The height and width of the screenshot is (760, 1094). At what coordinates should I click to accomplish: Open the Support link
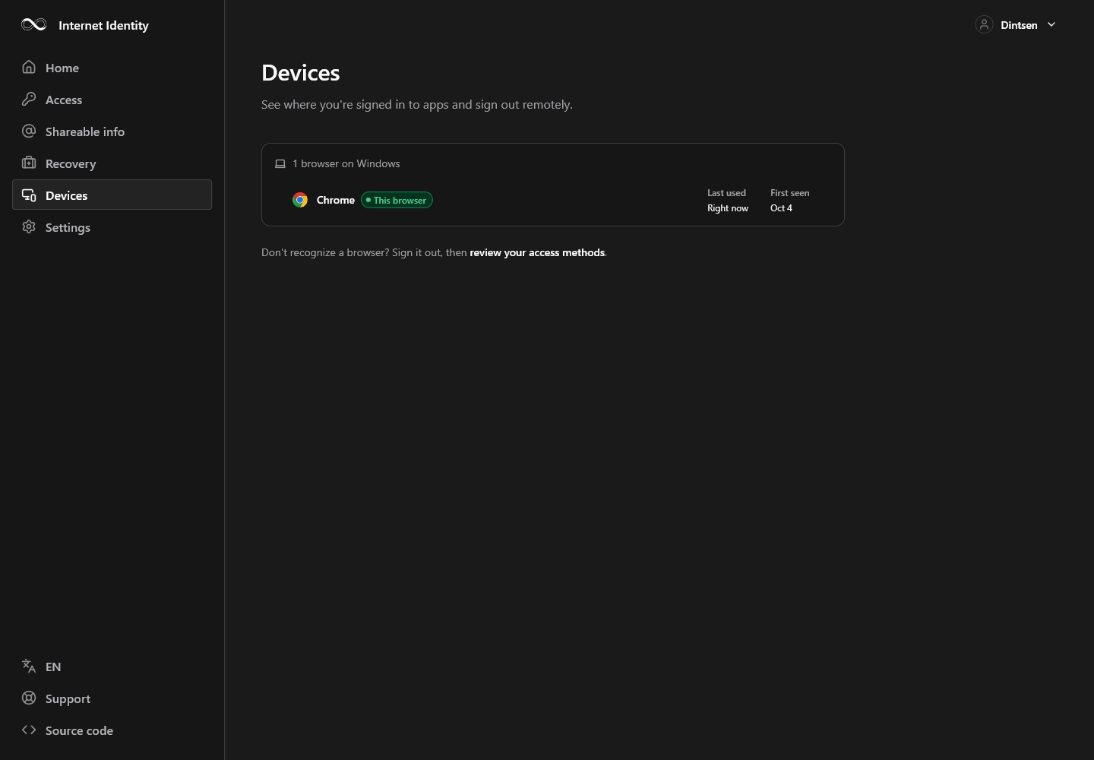[112, 698]
